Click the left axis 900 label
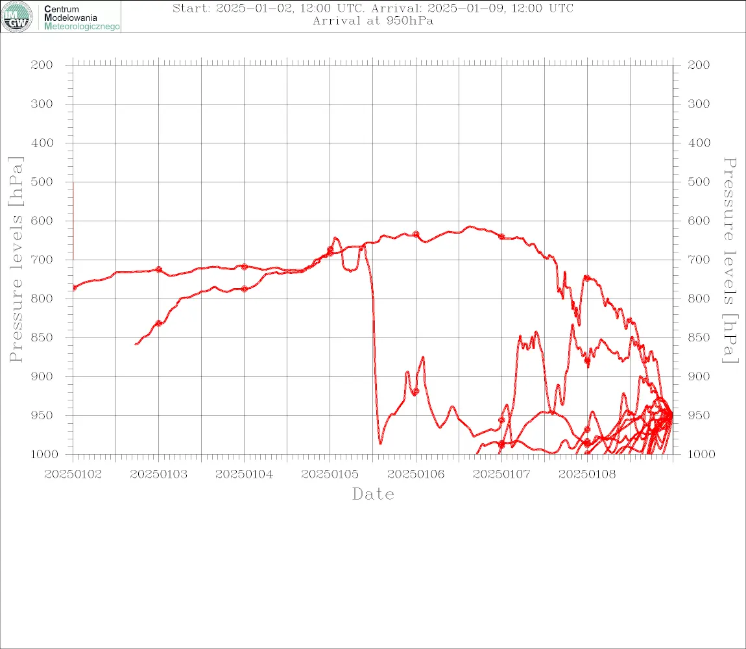Viewport: 746px width, 649px height. (42, 376)
